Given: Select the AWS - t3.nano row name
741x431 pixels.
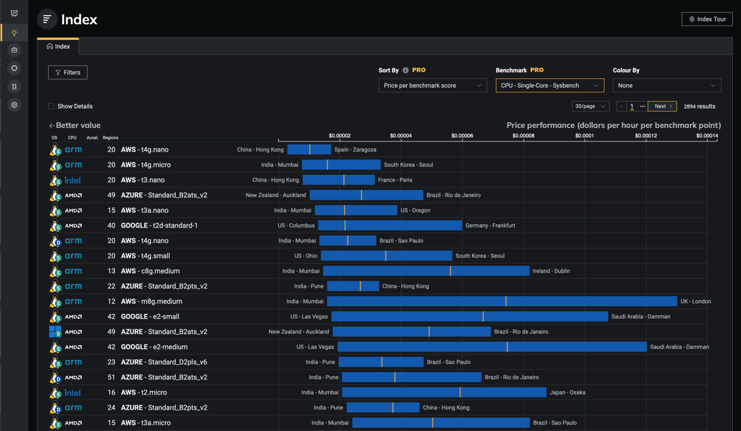Looking at the screenshot, I should [x=142, y=180].
